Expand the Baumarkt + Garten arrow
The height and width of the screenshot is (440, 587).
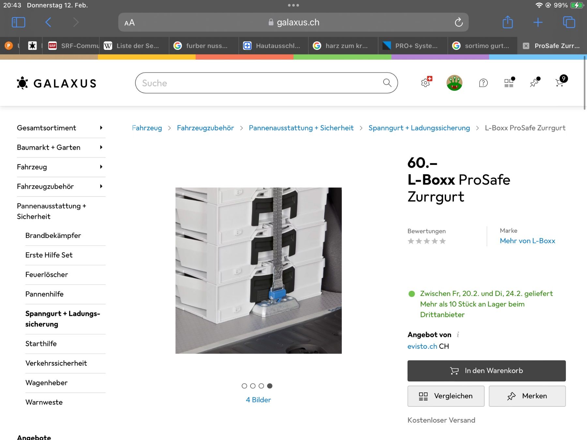(101, 147)
